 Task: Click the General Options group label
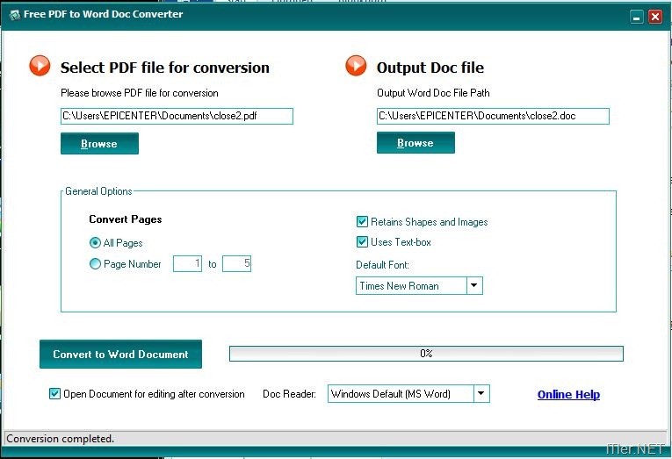[x=98, y=191]
